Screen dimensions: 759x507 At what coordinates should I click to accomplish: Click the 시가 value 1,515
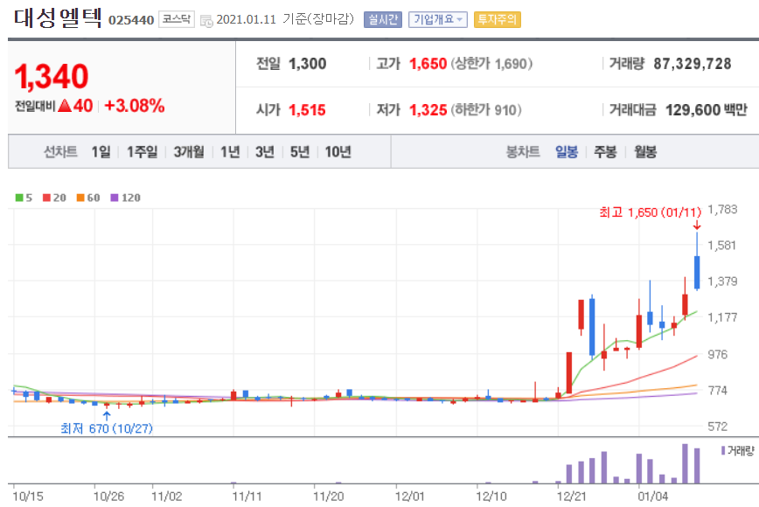tap(308, 110)
